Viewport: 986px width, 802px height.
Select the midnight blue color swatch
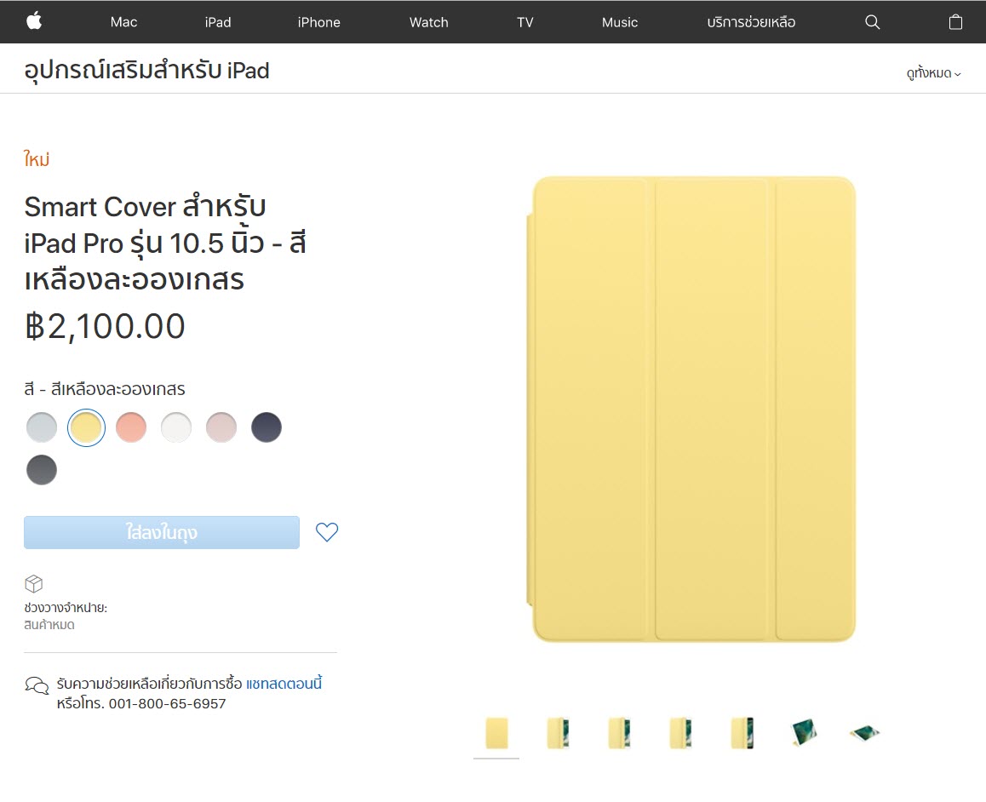[x=267, y=427]
